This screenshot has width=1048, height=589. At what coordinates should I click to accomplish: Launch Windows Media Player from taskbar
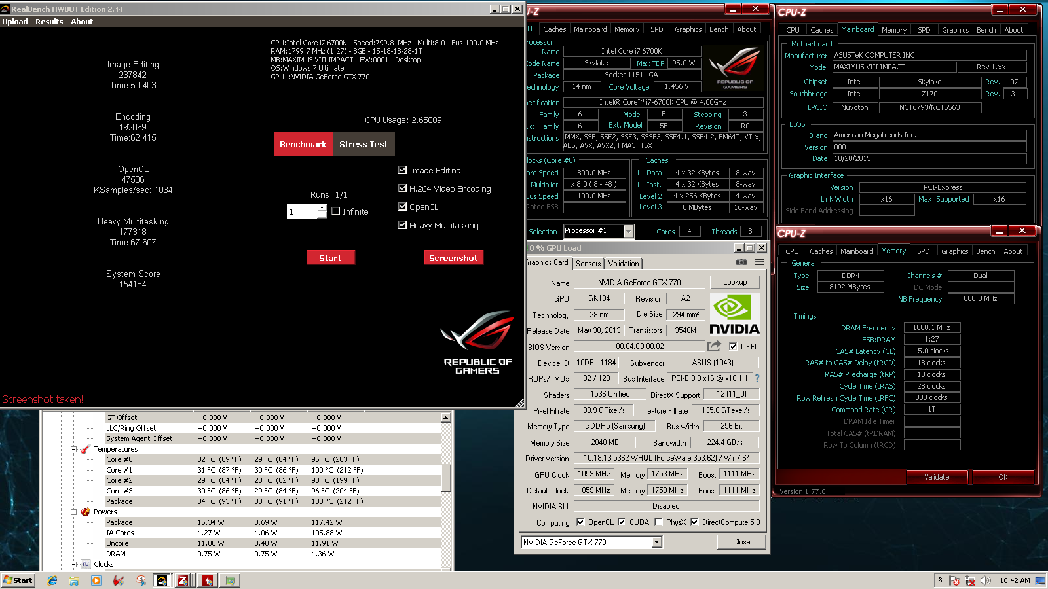[x=96, y=580]
